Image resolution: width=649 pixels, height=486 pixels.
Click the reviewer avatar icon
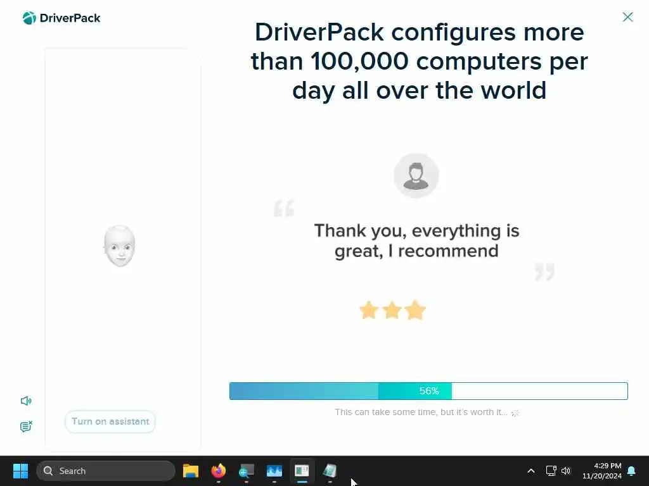pyautogui.click(x=416, y=176)
